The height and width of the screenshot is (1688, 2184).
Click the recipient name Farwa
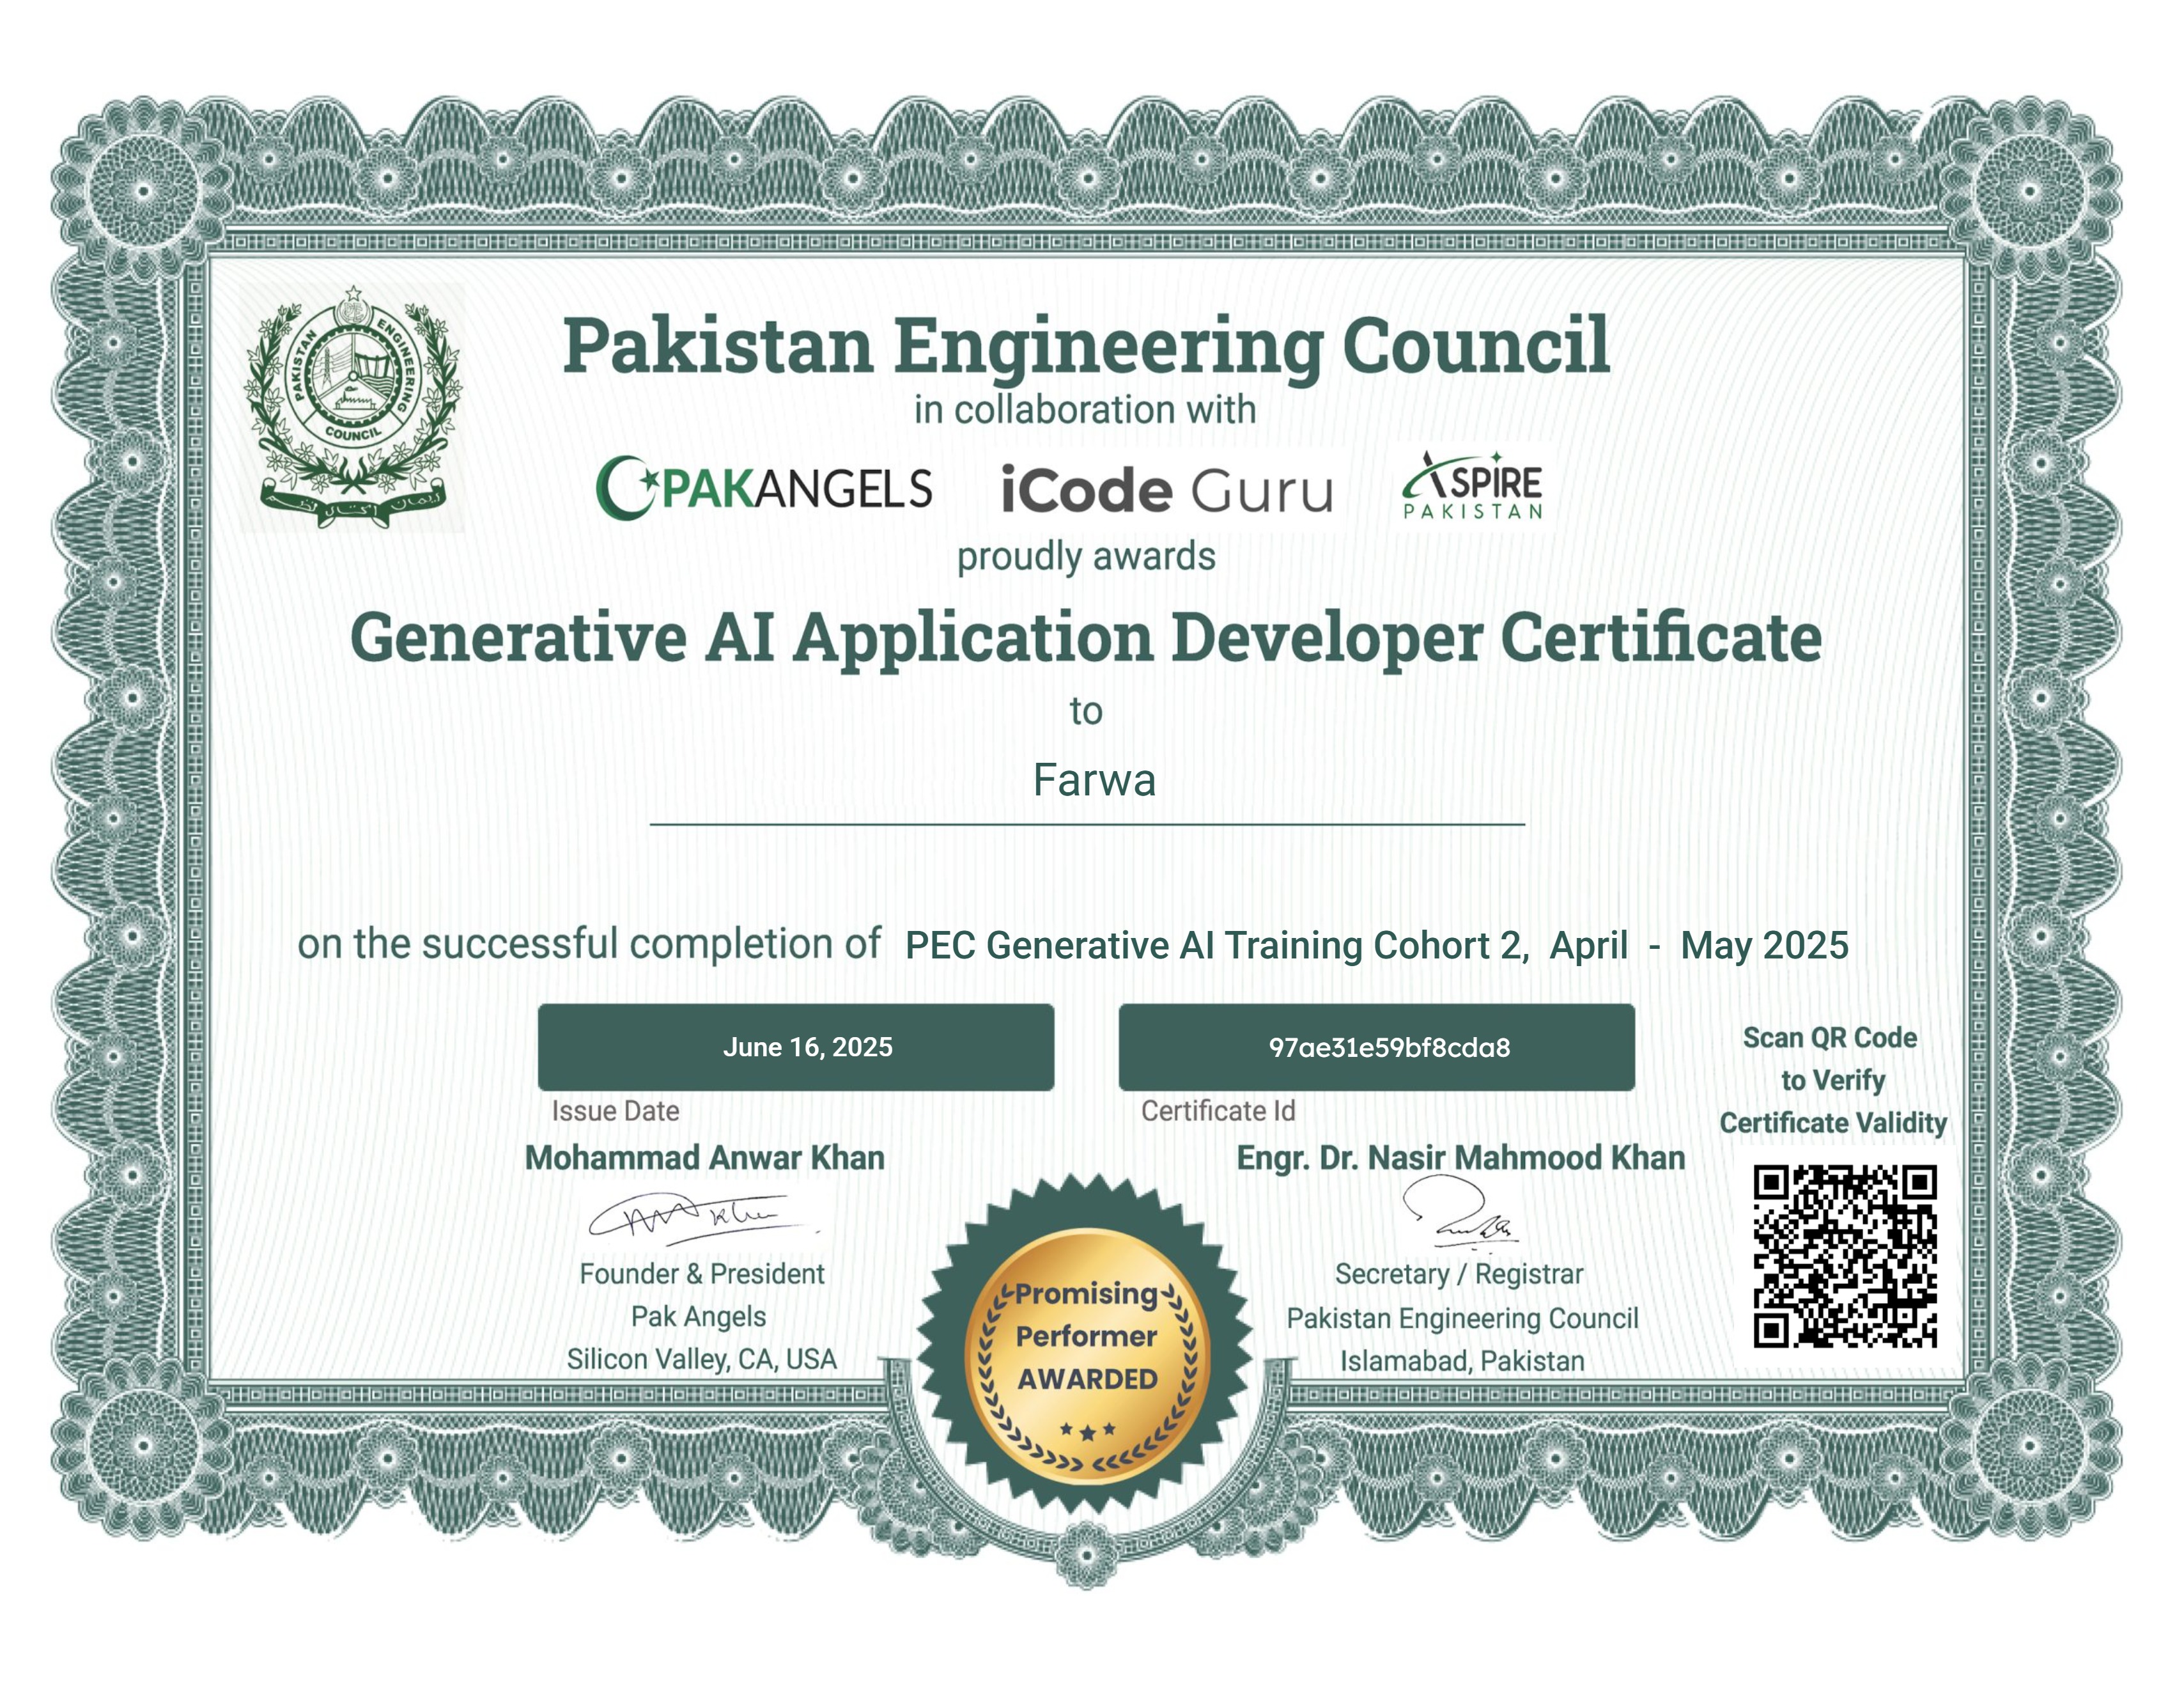click(1094, 781)
